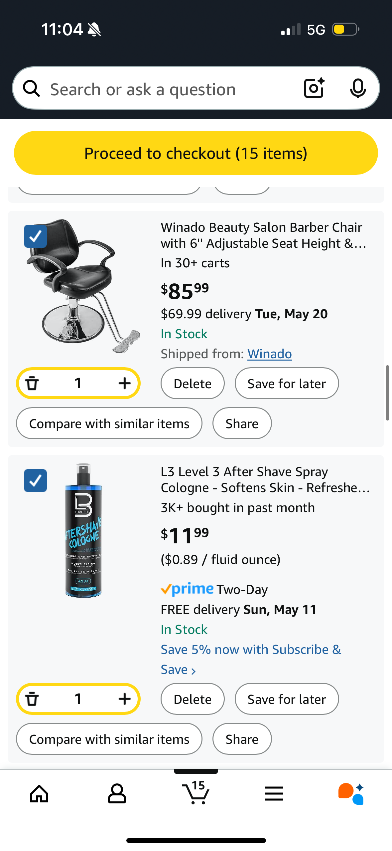Click trash icon for Winado barber chair
The height and width of the screenshot is (851, 392).
coord(32,383)
